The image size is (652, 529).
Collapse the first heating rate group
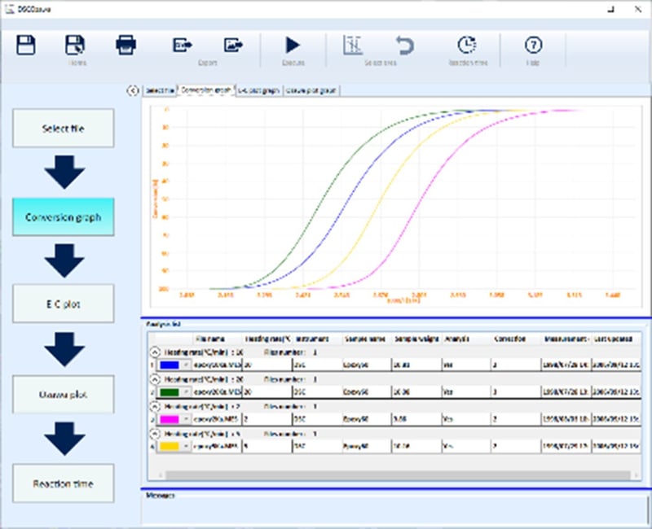click(x=155, y=352)
